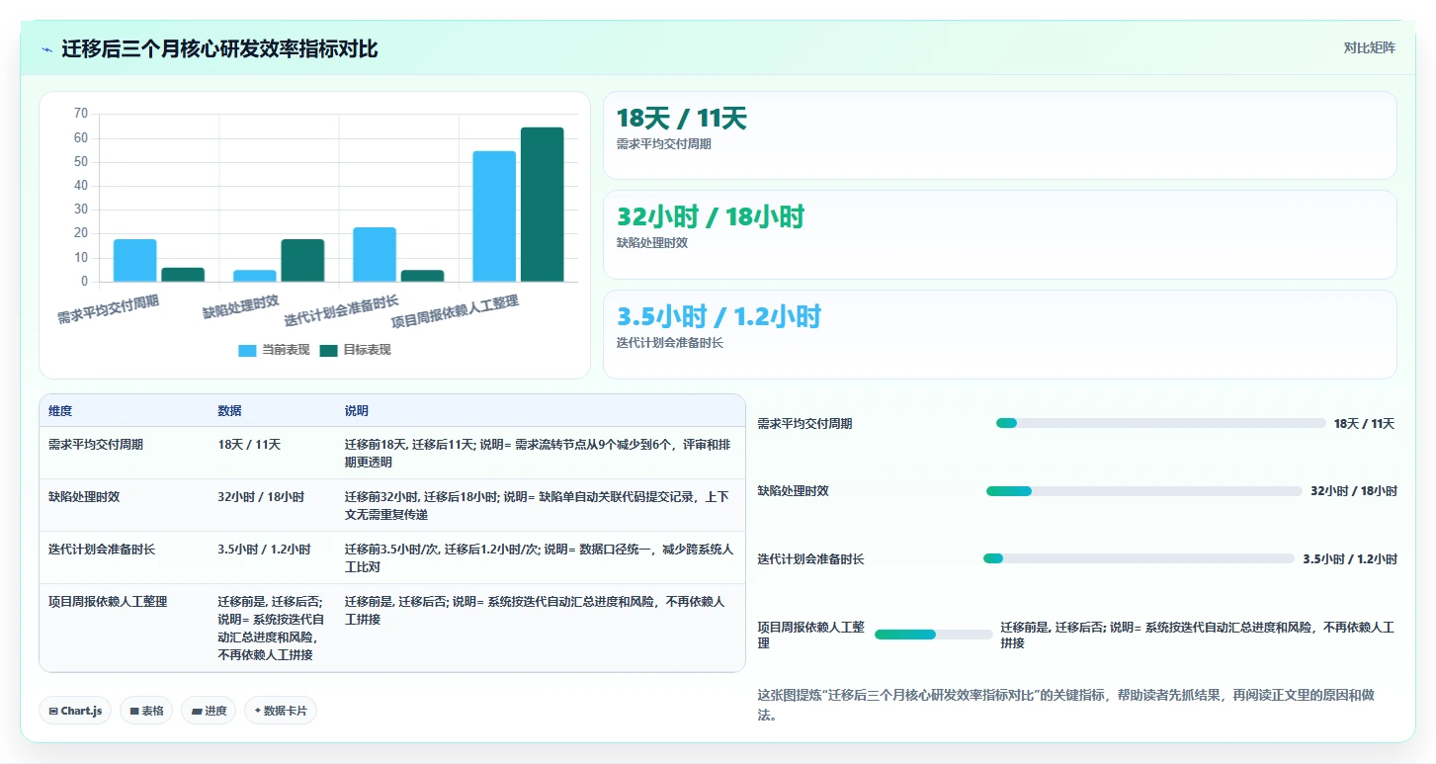Select the 18天 / 11天 data card

point(999,135)
